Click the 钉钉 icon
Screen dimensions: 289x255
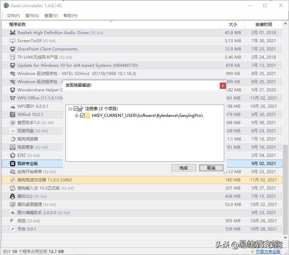point(13,155)
